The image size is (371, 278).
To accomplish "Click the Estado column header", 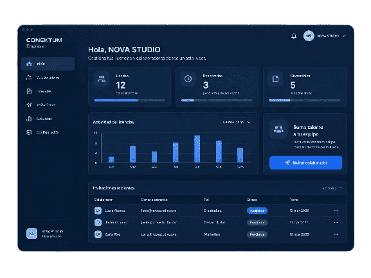I will 252,200.
